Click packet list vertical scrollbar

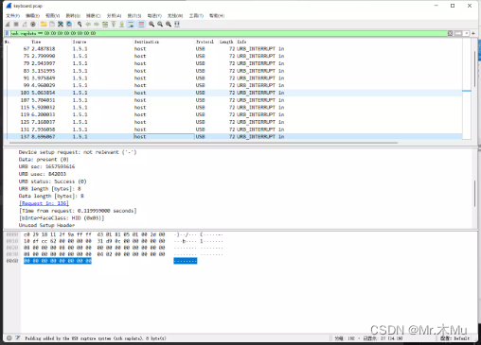coord(474,69)
